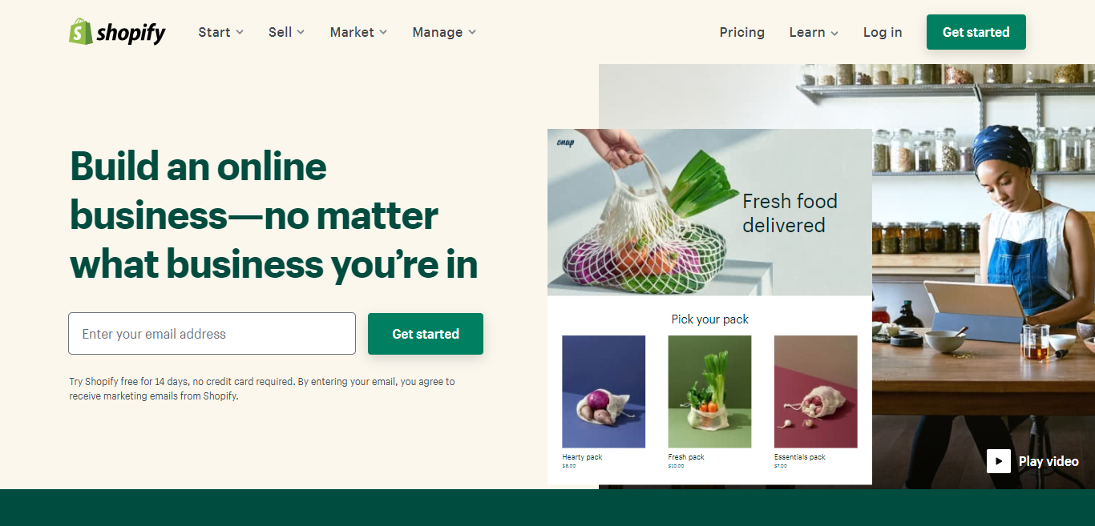Image resolution: width=1095 pixels, height=526 pixels.
Task: Open the Sell dropdown menu
Action: [287, 32]
